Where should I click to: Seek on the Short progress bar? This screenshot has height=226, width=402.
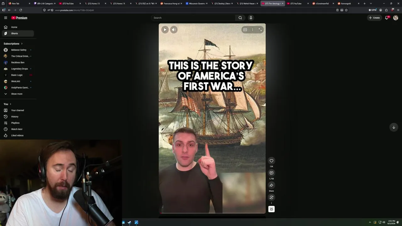(212, 213)
